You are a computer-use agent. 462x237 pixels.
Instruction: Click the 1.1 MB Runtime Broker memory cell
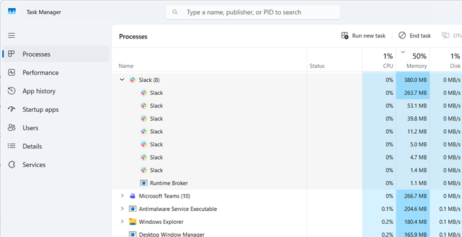tap(413, 183)
